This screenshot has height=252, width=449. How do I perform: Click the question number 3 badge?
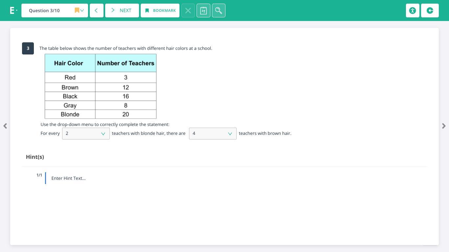pos(28,48)
